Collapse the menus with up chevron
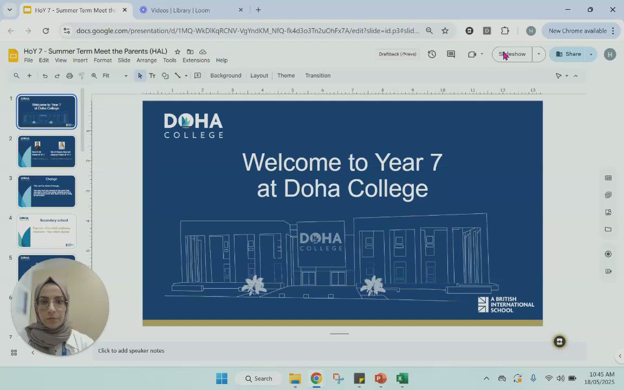This screenshot has height=390, width=624. (x=575, y=76)
